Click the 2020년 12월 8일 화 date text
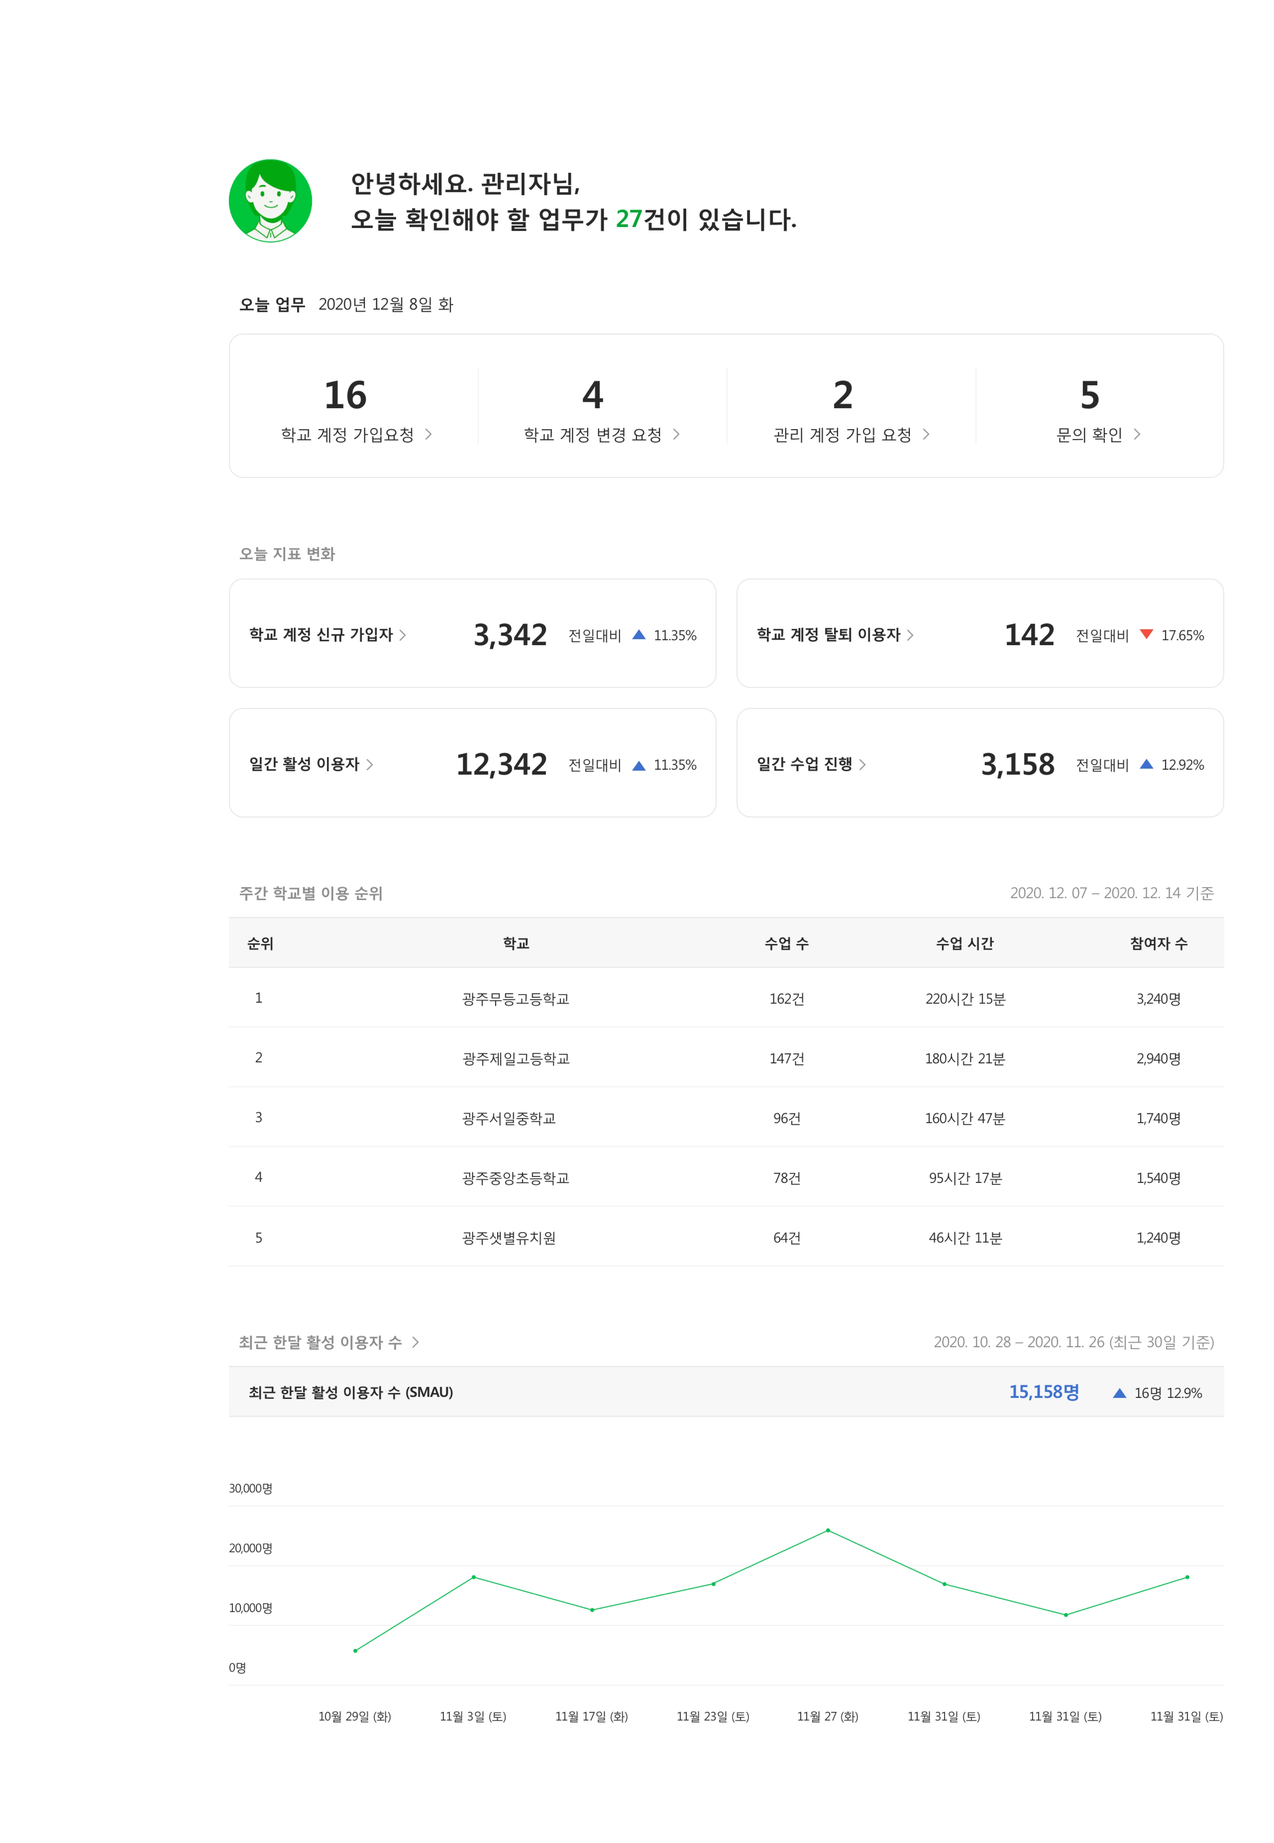The height and width of the screenshot is (1843, 1274). 385,304
